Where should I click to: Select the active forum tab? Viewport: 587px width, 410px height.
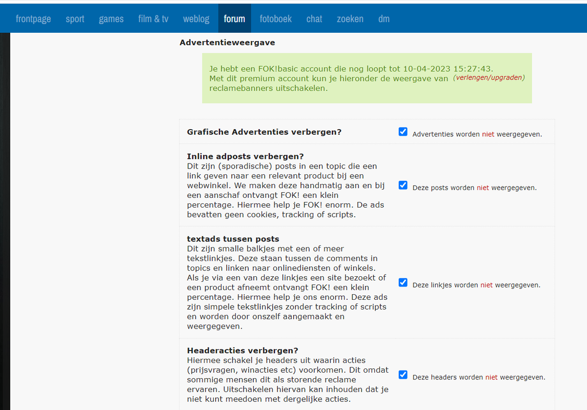point(234,18)
